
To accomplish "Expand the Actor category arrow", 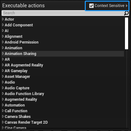I will pyautogui.click(x=3, y=19).
